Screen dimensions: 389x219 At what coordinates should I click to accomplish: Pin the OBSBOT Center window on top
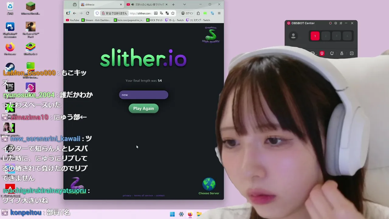[341, 23]
